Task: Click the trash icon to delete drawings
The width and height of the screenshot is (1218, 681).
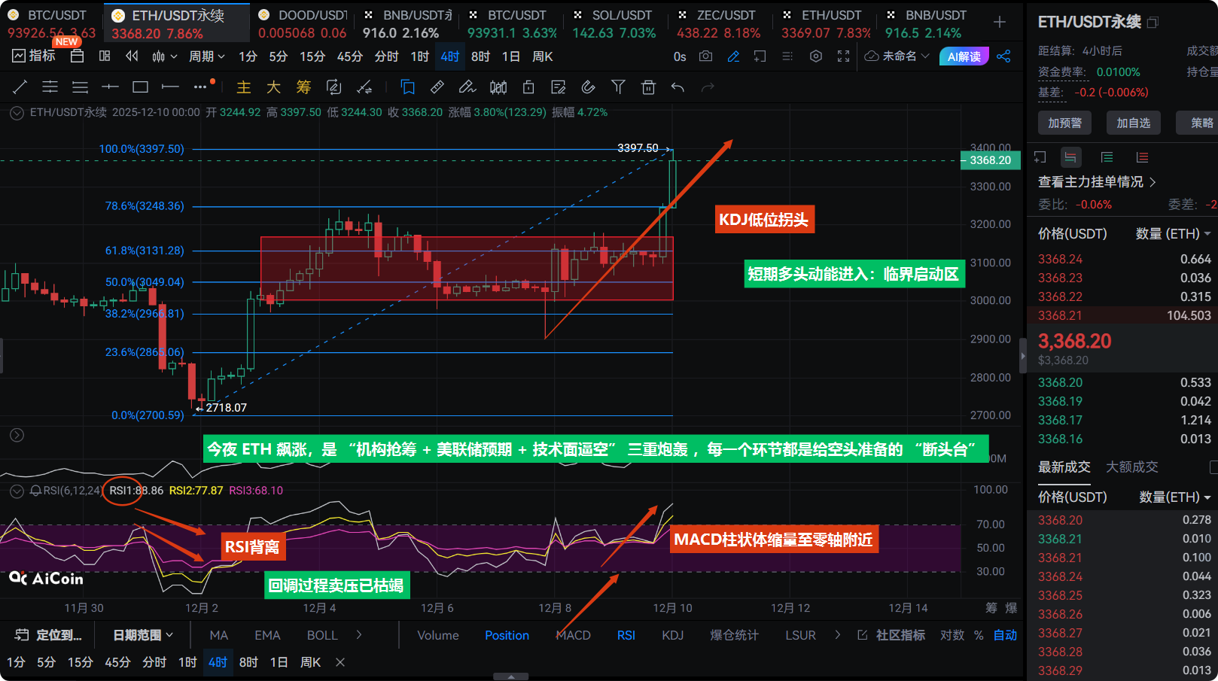Action: 648,87
